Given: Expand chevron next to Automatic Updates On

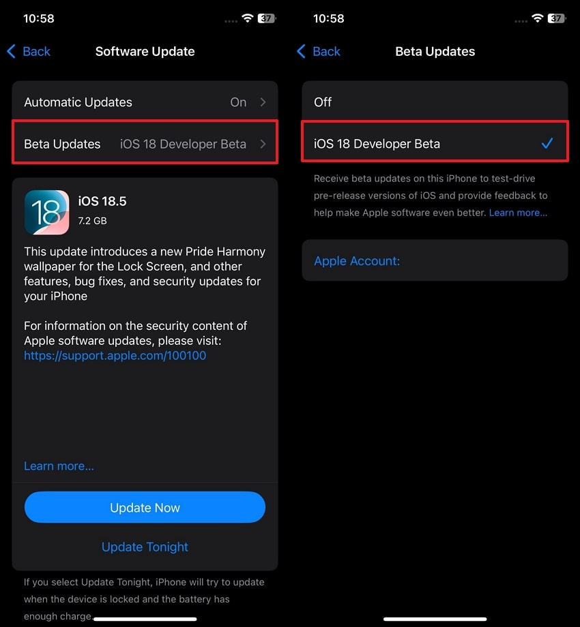Looking at the screenshot, I should point(263,102).
